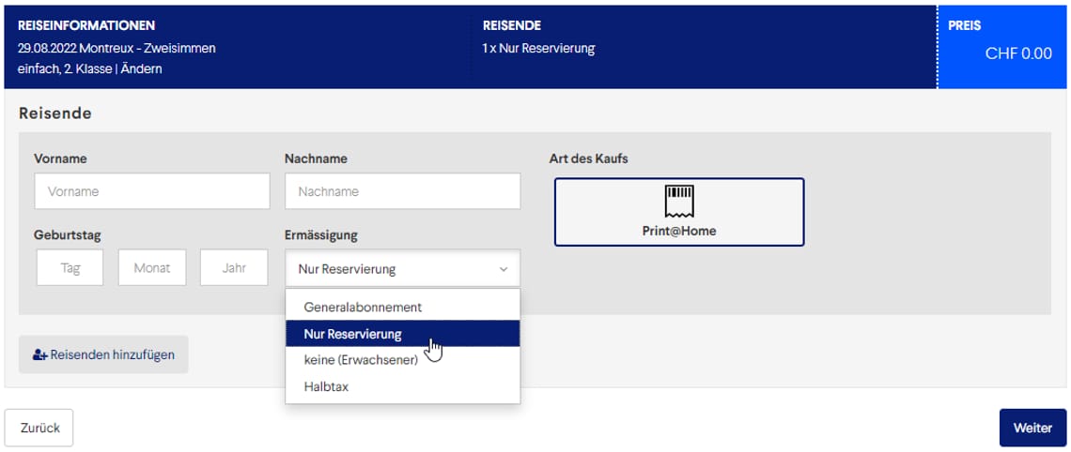Screen dimensions: 1071x452
Task: Click the Ändern link in trip information
Action: point(141,69)
